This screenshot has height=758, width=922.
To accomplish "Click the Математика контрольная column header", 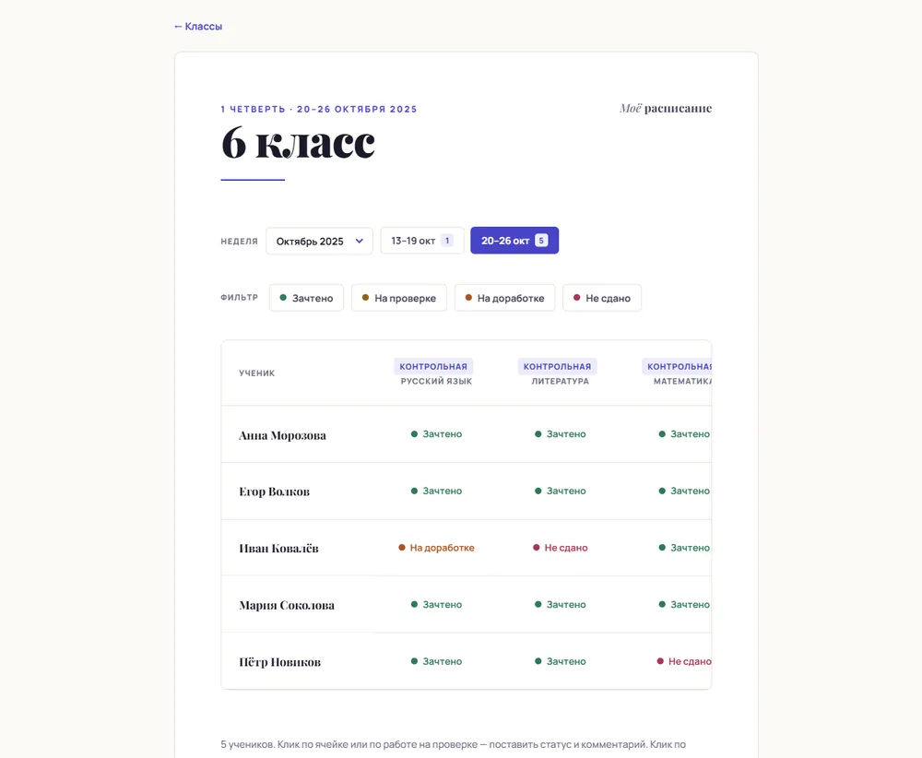I will (x=677, y=373).
